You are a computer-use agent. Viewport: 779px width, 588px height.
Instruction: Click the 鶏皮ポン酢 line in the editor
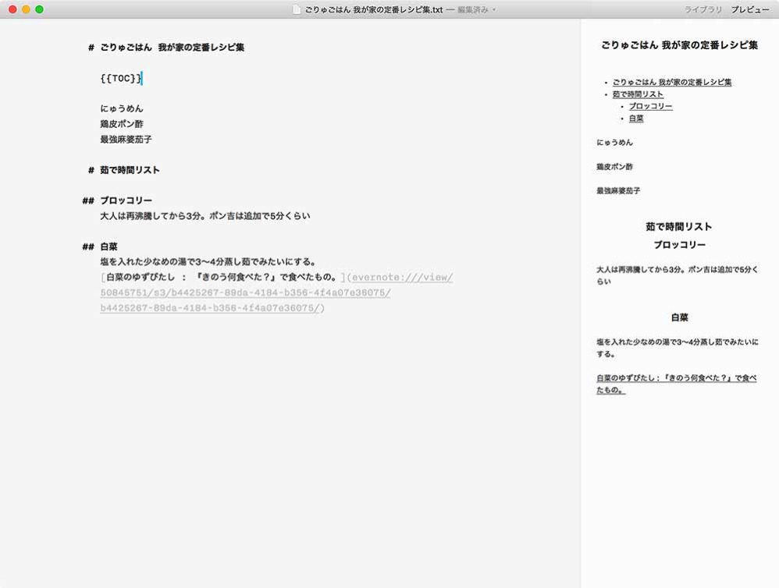tap(122, 124)
